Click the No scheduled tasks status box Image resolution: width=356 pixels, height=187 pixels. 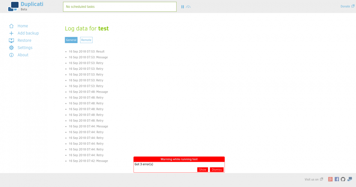120,7
